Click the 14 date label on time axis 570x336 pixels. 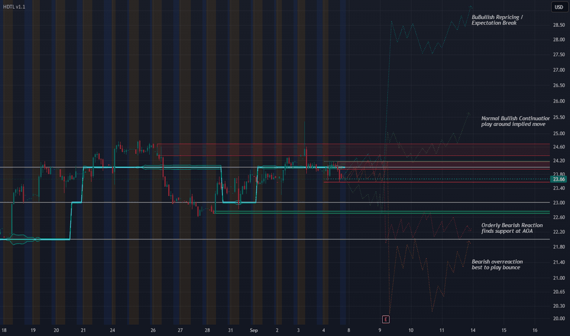(x=473, y=330)
